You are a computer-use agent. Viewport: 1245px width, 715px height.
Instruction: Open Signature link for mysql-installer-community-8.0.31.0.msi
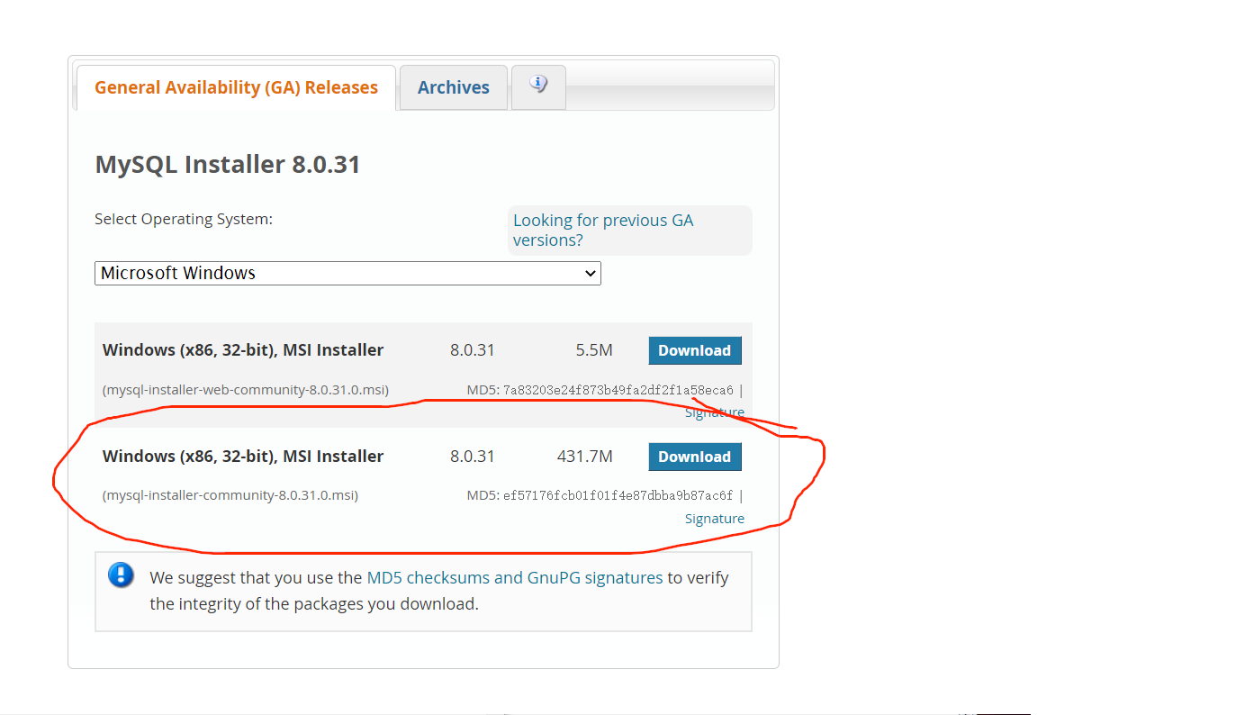click(x=715, y=519)
